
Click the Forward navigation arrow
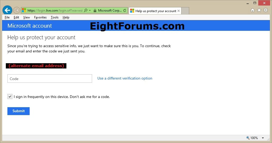tap(17, 11)
